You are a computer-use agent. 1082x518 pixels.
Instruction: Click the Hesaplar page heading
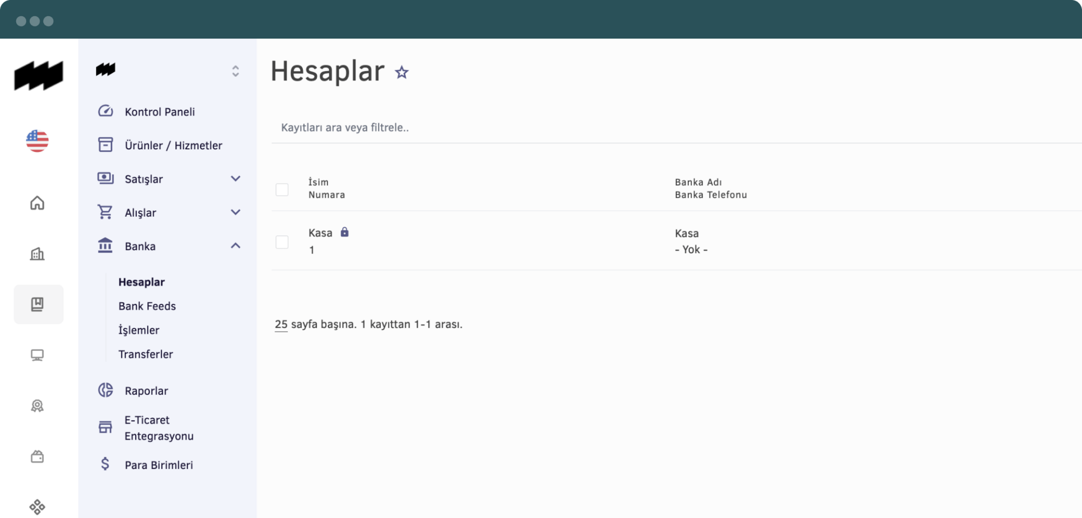(x=327, y=71)
